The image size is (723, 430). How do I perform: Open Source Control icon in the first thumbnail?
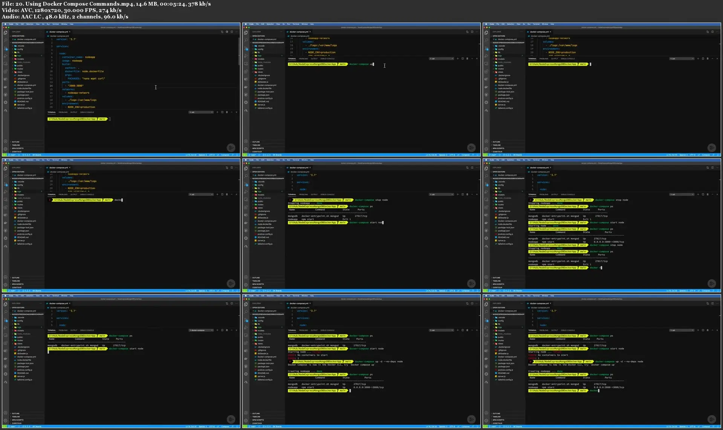(x=5, y=48)
